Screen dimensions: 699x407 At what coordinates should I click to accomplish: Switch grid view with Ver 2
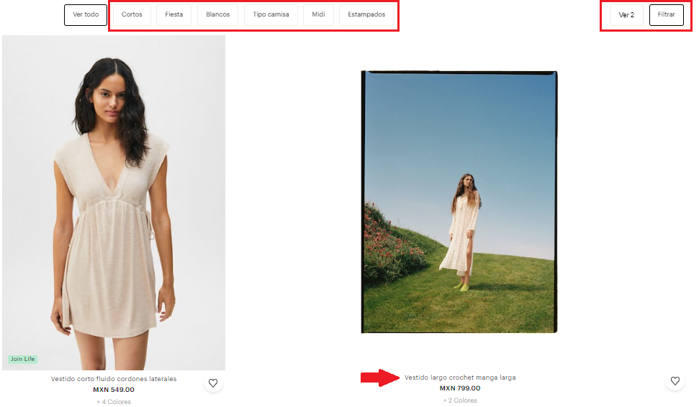tap(626, 15)
